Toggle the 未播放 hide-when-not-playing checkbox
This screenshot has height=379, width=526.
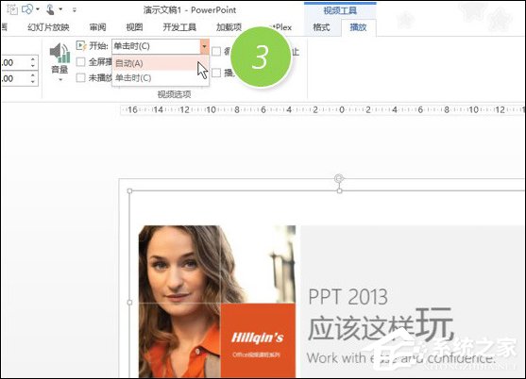click(80, 77)
